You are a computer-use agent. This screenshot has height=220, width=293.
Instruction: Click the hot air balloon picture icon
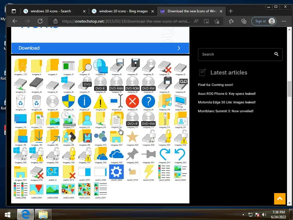(x=37, y=189)
